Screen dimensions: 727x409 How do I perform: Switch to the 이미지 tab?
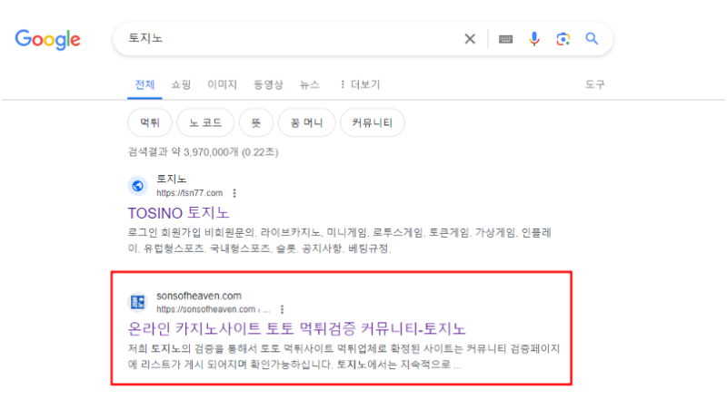(222, 84)
